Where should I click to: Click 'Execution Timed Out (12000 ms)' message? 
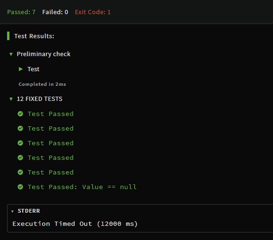coord(75,223)
